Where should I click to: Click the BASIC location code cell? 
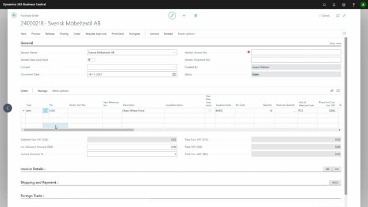pyautogui.click(x=225, y=110)
